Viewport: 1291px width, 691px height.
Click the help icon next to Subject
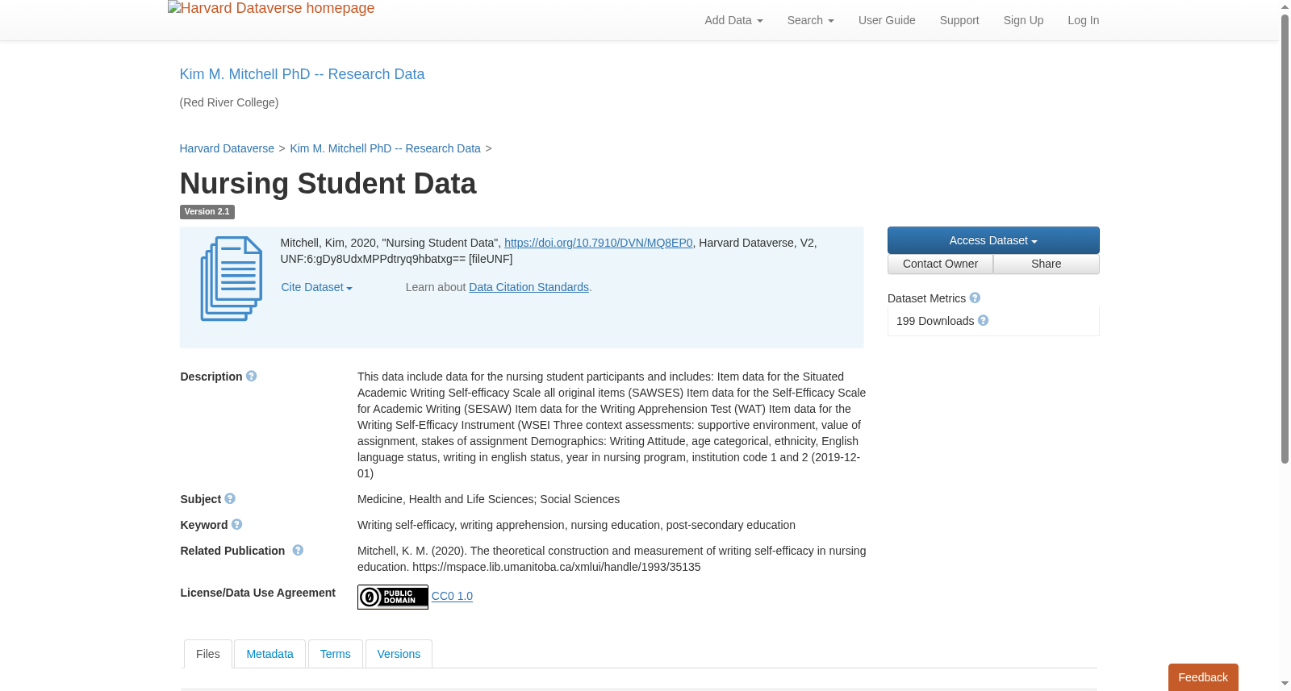coord(230,498)
